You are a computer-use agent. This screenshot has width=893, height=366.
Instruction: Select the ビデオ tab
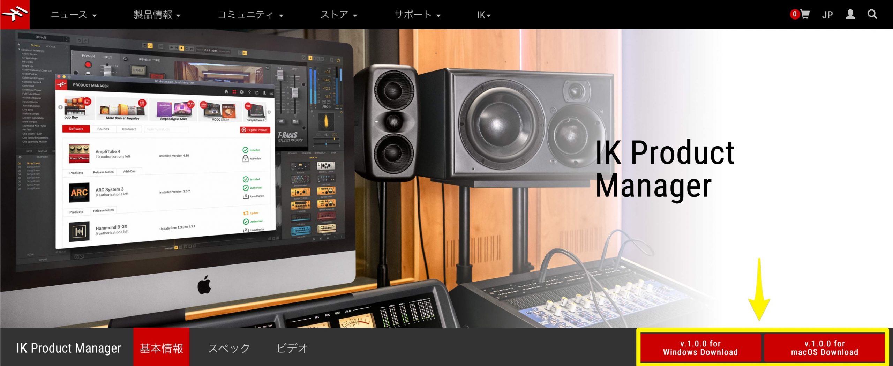292,348
